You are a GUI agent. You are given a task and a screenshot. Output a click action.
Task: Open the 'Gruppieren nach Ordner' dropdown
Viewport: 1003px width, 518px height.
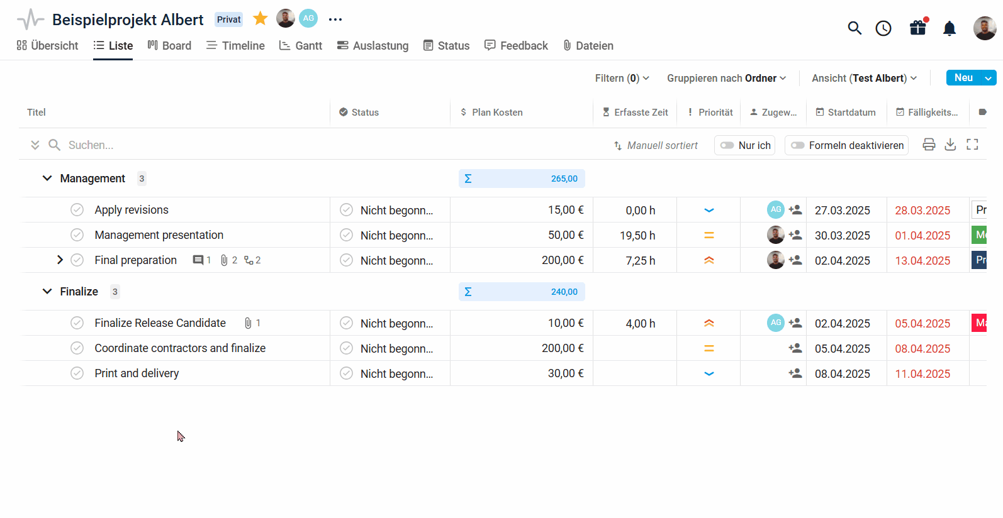click(726, 78)
